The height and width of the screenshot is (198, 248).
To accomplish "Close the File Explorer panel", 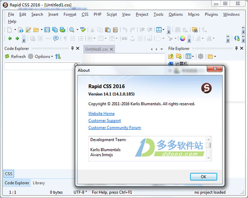I will pyautogui.click(x=241, y=48).
